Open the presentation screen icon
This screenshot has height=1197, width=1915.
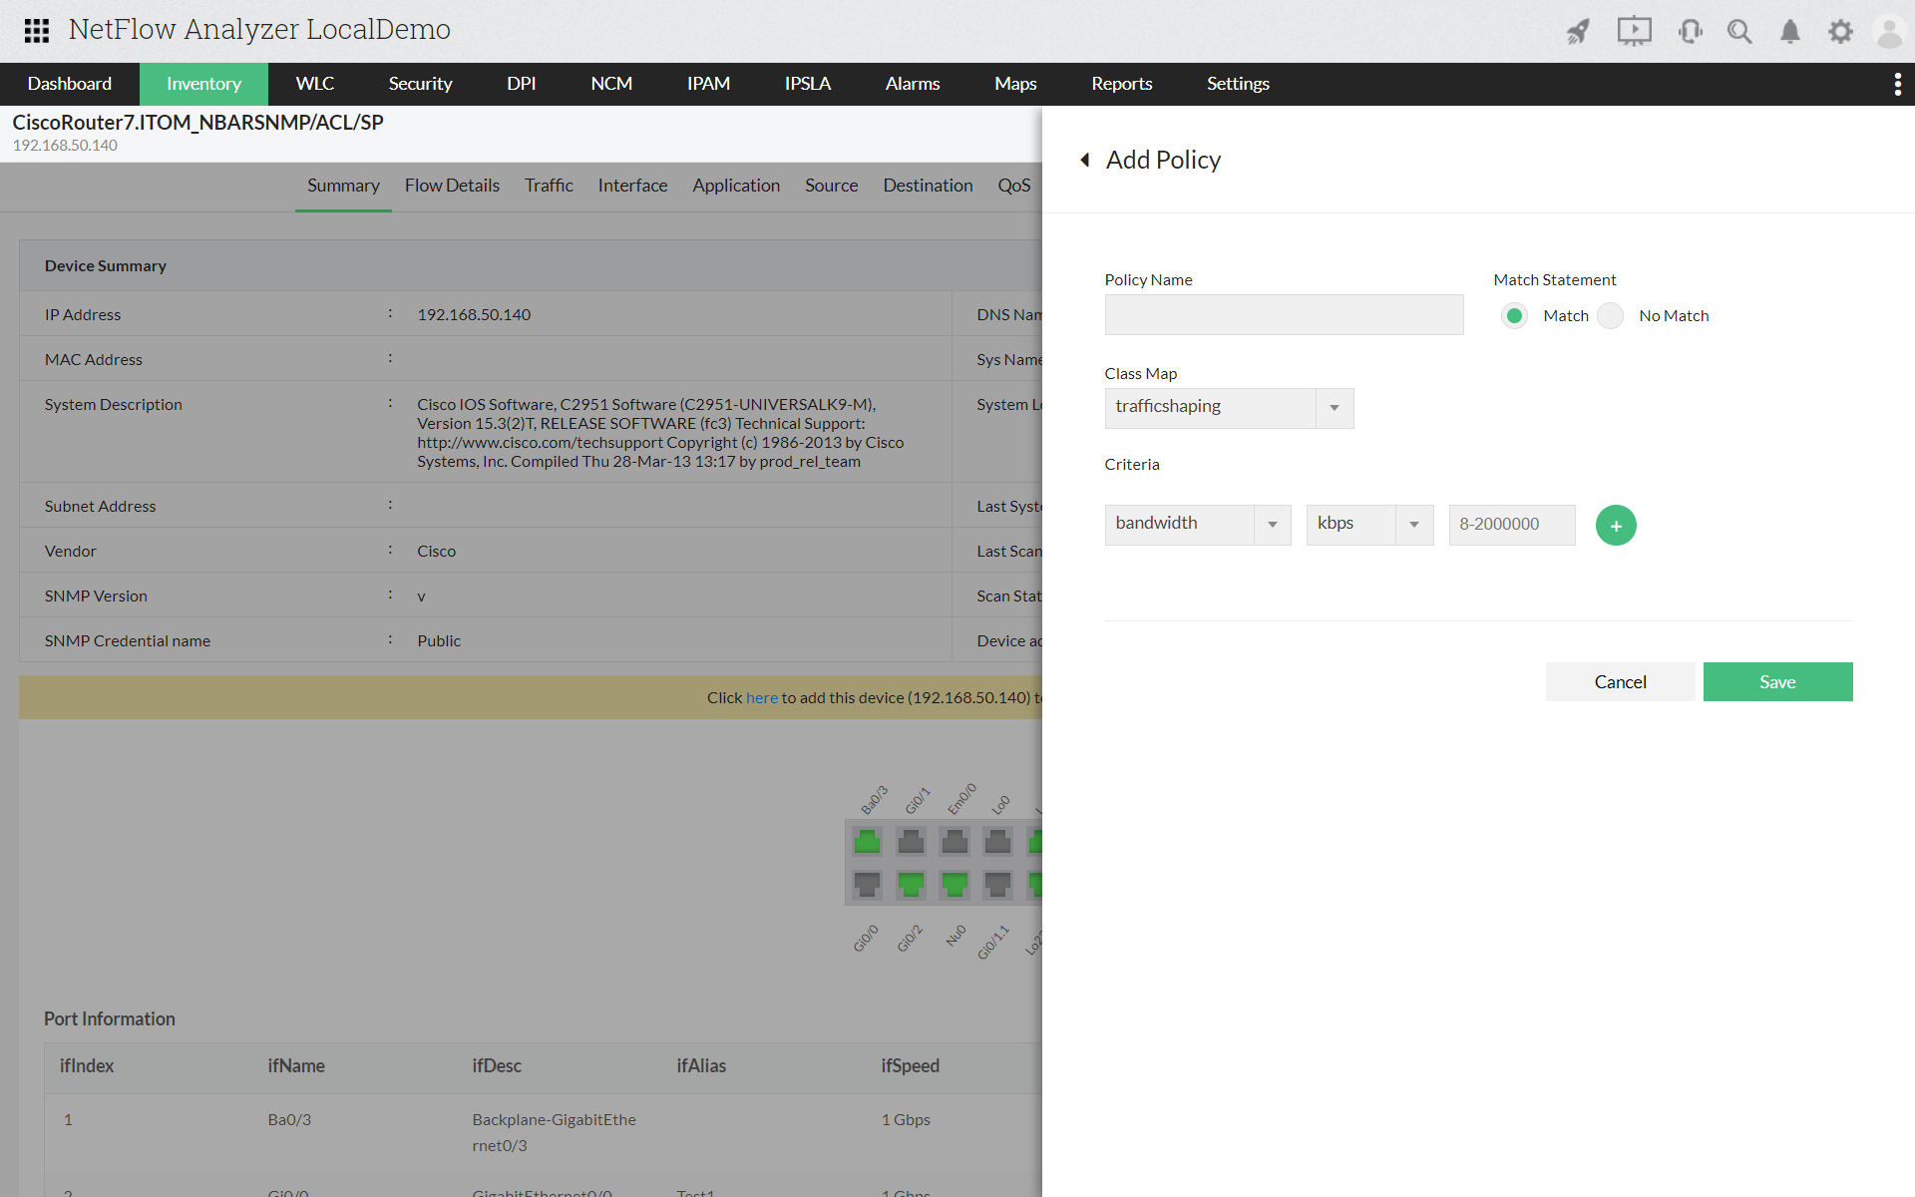[x=1634, y=32]
